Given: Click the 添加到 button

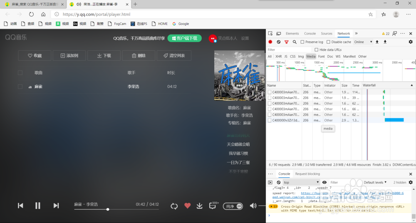Looking at the screenshot, I should [69, 55].
